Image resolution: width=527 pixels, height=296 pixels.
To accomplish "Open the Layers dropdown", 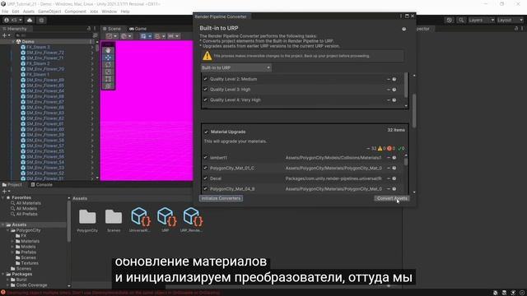I will (481, 20).
